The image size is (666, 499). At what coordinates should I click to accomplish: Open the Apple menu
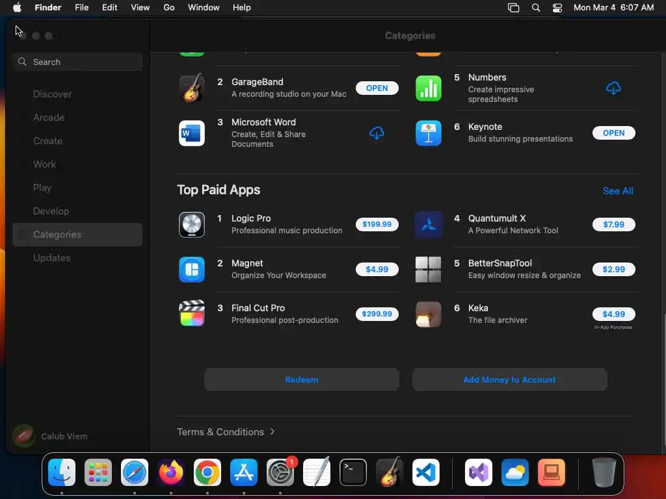(x=17, y=8)
